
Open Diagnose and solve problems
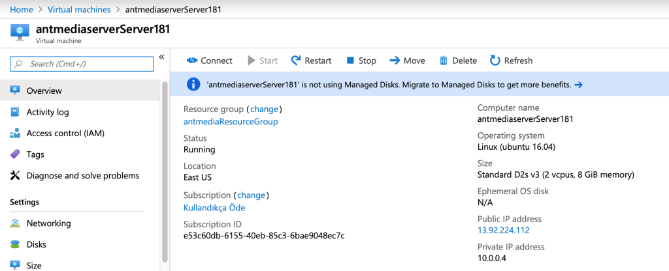coord(80,175)
